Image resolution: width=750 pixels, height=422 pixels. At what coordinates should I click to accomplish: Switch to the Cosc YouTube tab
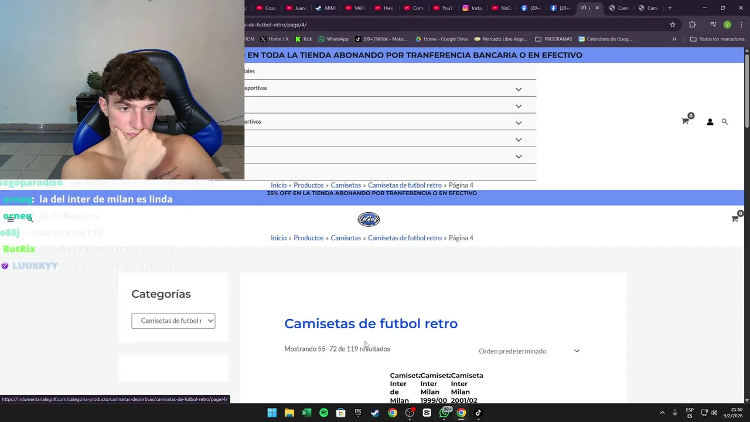[x=266, y=8]
